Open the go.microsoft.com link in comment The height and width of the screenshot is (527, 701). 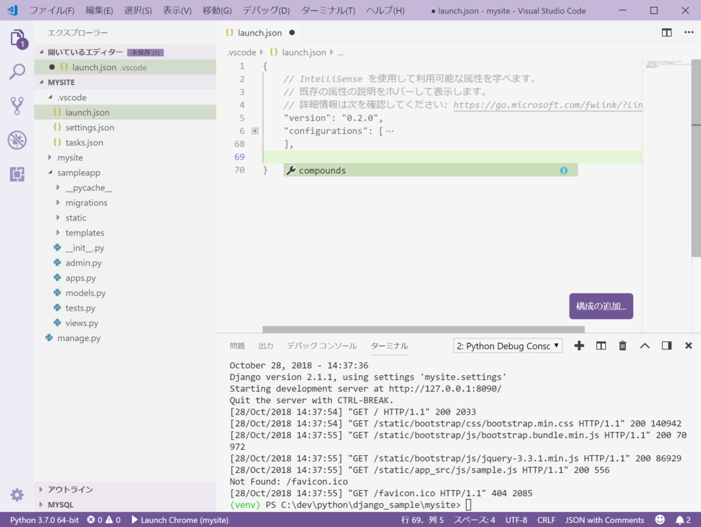[x=548, y=105]
